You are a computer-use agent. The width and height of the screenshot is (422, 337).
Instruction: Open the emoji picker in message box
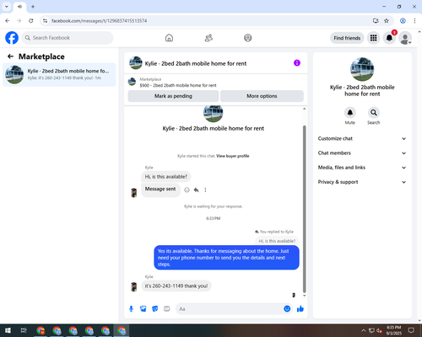coord(287,308)
